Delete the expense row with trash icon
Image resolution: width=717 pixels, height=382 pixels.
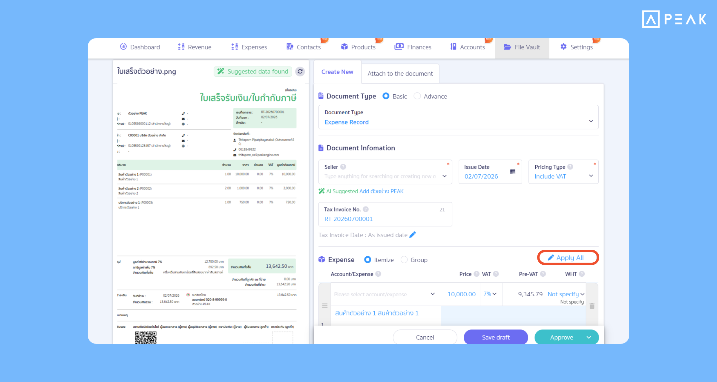[592, 306]
